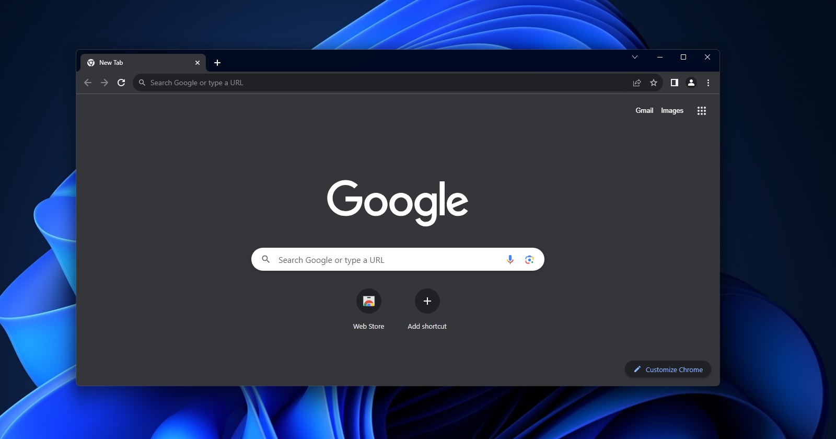Close the New Tab tab

(198, 63)
